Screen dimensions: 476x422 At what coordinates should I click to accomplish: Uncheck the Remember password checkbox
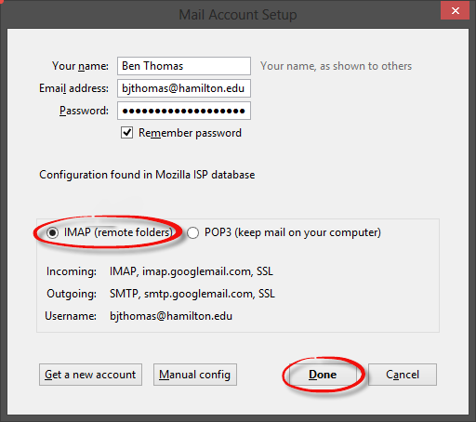pos(126,133)
